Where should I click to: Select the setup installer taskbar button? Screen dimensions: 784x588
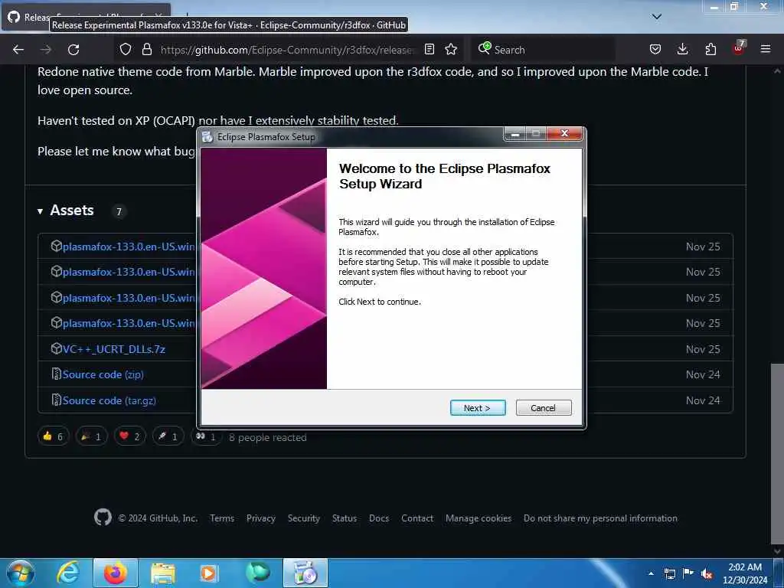(x=305, y=573)
